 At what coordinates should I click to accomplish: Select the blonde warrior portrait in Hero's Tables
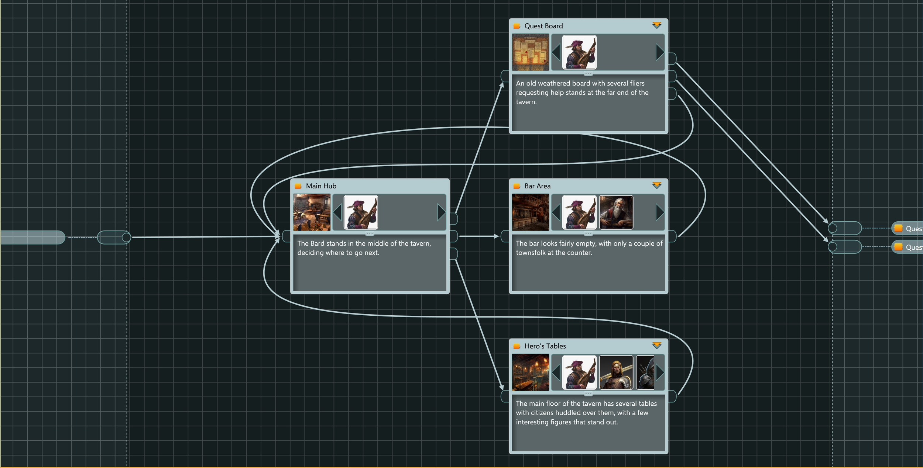pos(616,372)
